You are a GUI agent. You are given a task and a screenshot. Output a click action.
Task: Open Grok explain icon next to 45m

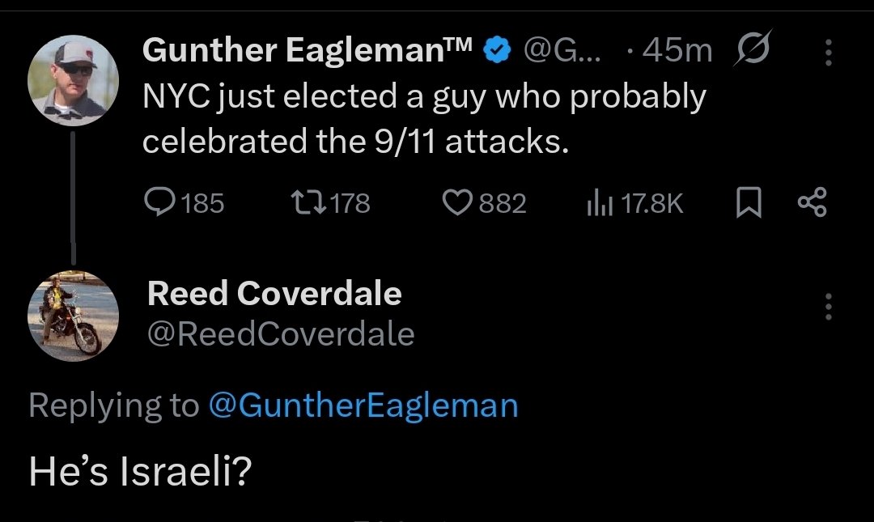(753, 48)
